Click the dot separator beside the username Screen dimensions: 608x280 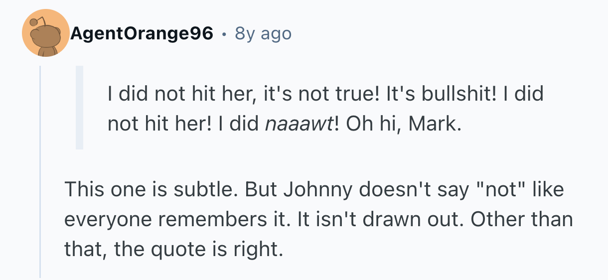[224, 34]
